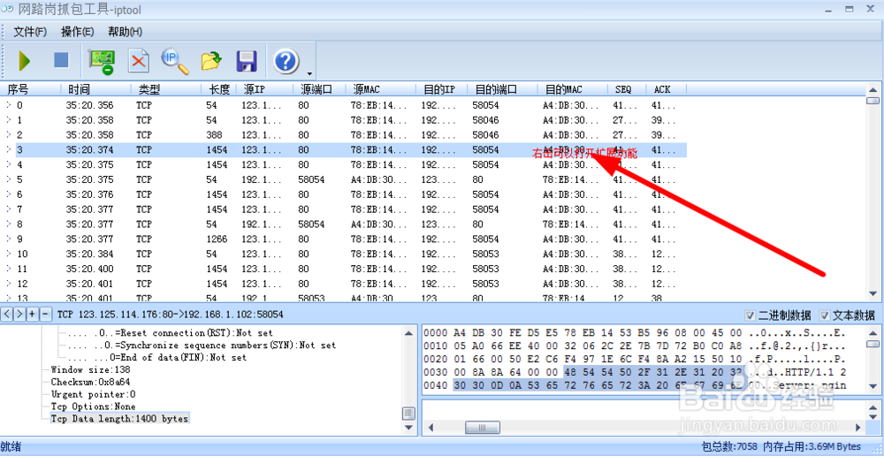
Task: Select Checksum:0x8a64 tree node
Action: click(x=92, y=382)
